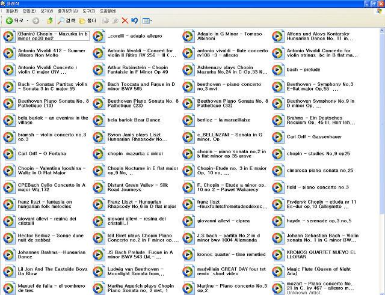Select giovanni allevi ciprea file icon
This screenshot has height=295, width=385.
coord(188,221)
